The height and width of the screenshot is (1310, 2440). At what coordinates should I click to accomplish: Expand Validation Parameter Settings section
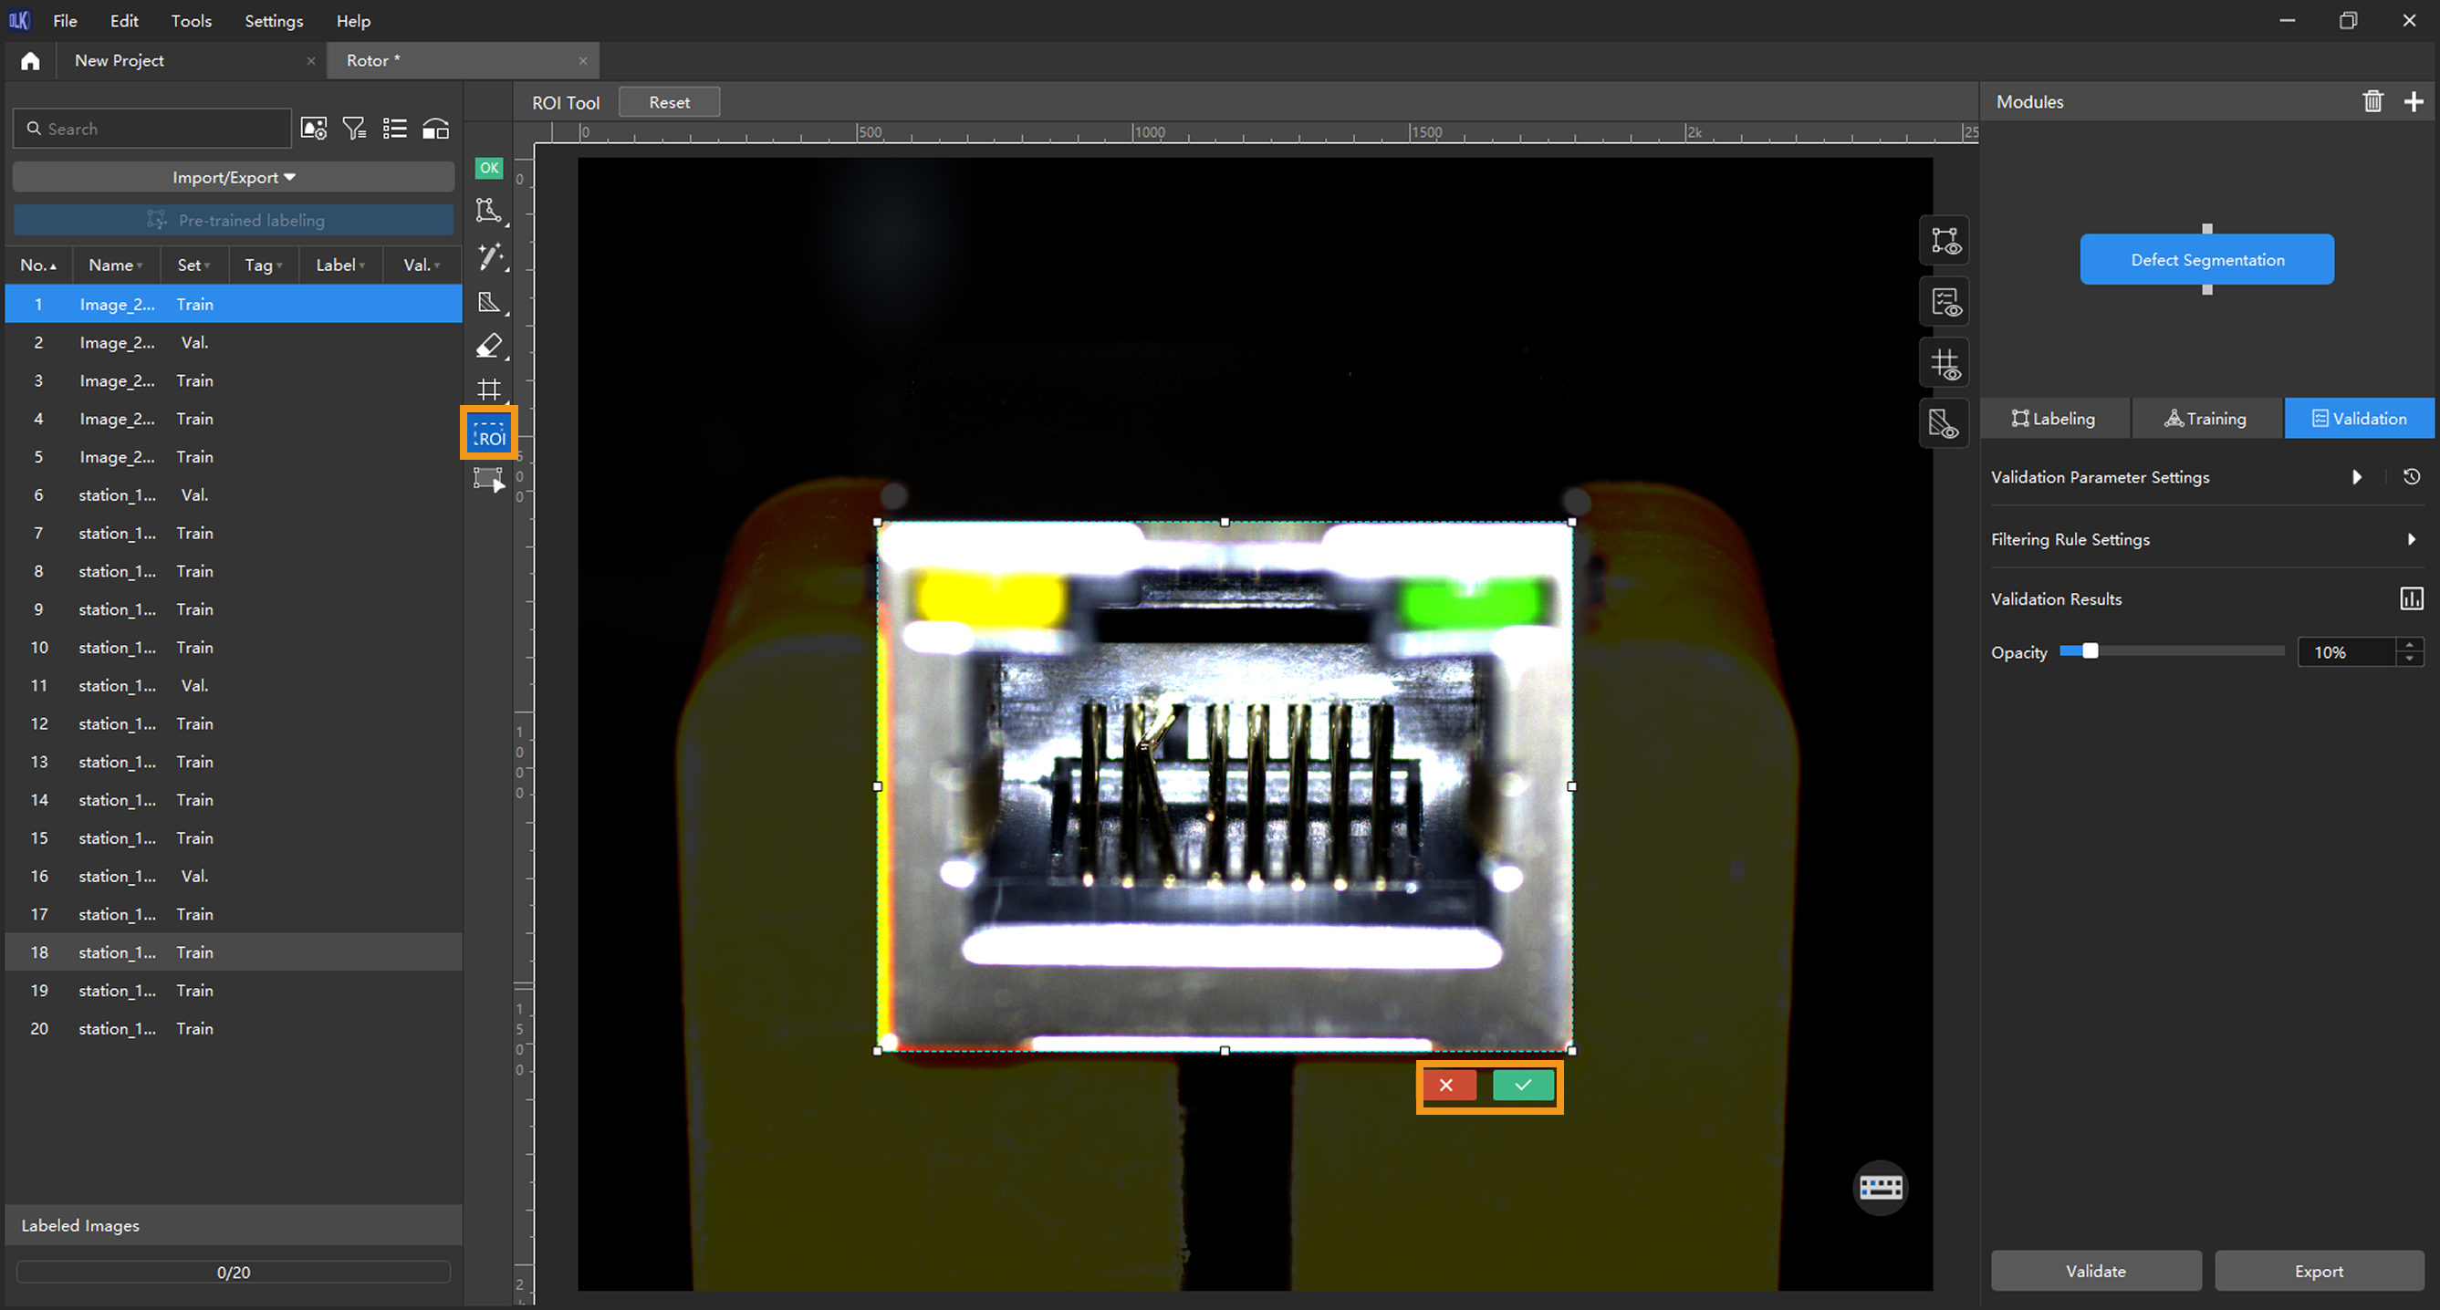[2357, 477]
